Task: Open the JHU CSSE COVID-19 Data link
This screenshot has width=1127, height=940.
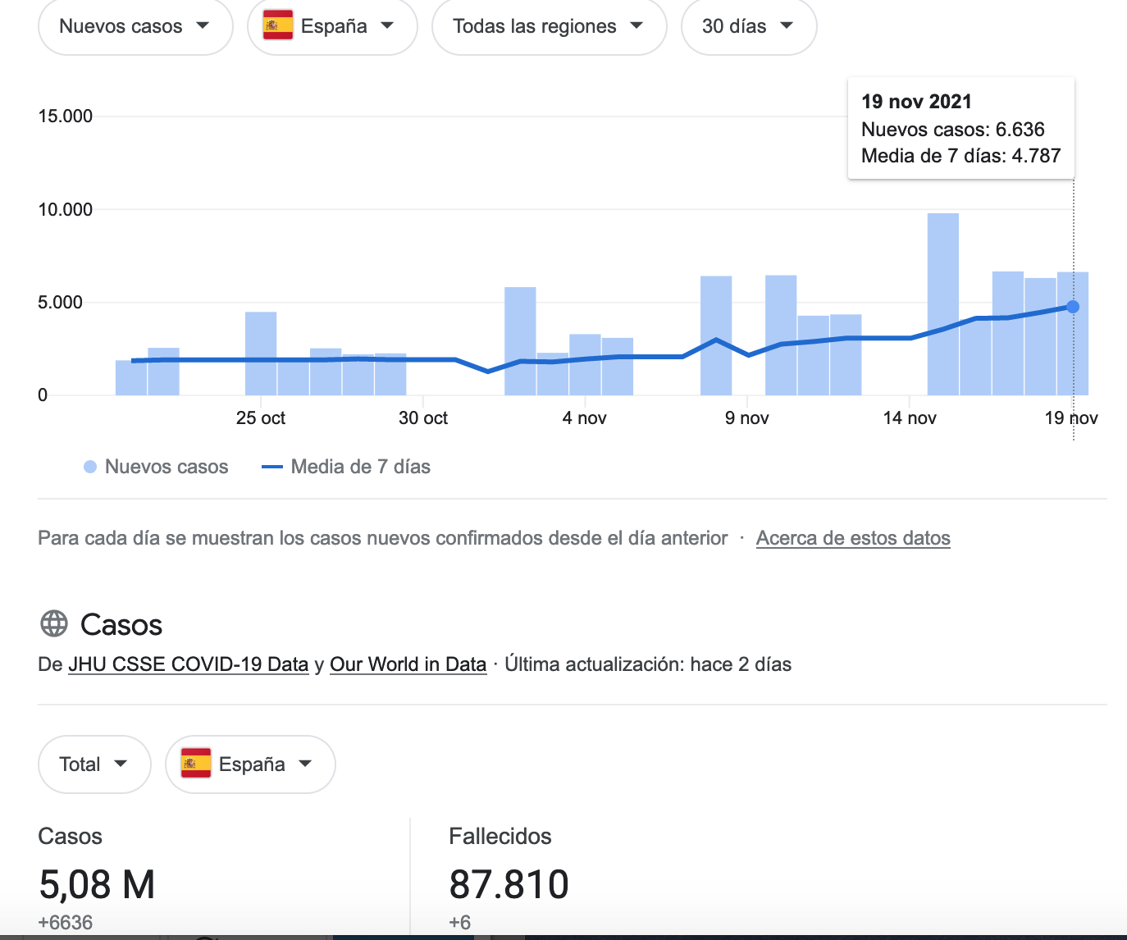Action: point(189,664)
